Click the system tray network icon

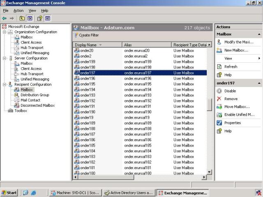[259, 193]
